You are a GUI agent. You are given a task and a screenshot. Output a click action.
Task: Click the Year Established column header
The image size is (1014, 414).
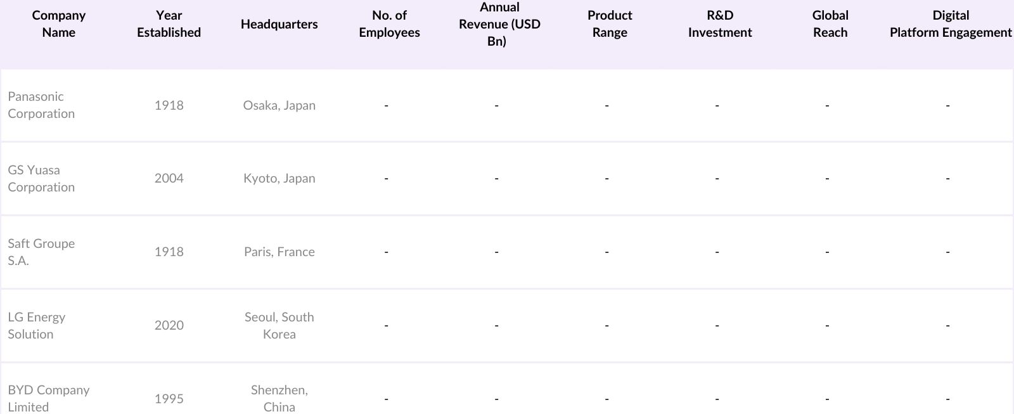(x=169, y=24)
